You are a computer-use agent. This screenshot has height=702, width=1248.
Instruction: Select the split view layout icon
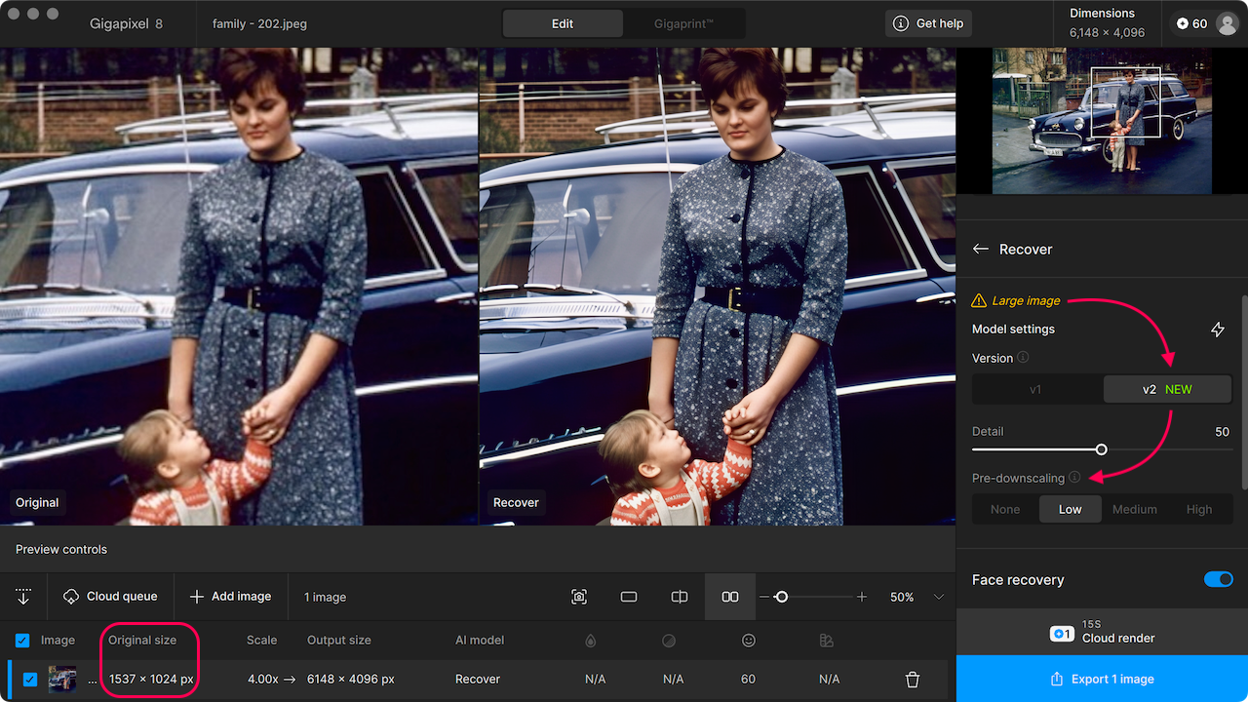pyautogui.click(x=680, y=597)
